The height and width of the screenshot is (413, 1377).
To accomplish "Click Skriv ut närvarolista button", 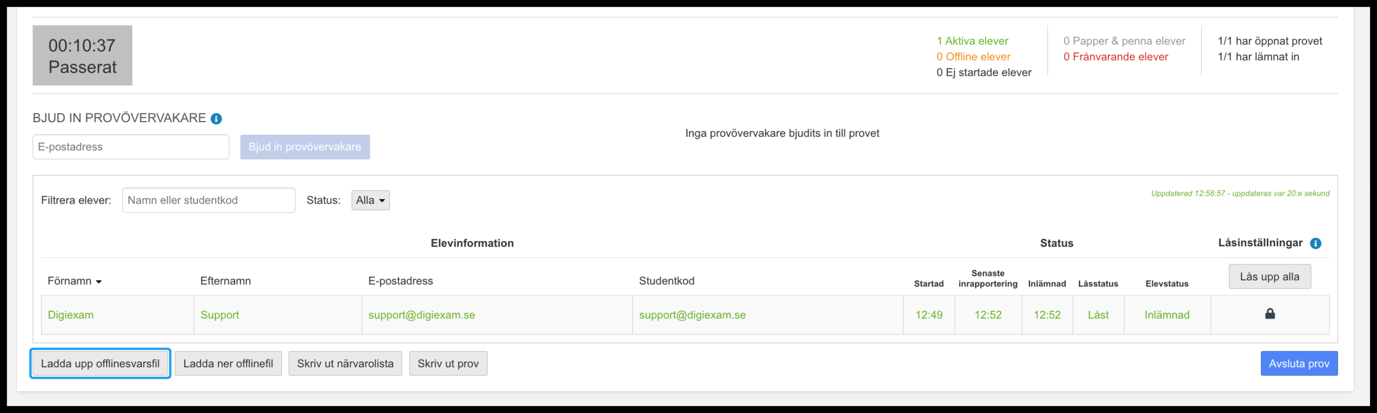I will click(345, 363).
